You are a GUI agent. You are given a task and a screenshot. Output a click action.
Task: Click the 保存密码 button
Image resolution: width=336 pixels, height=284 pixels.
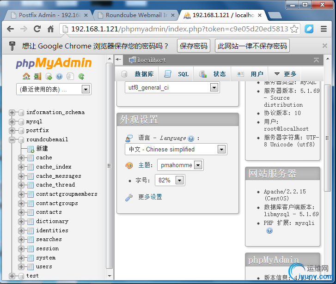(194, 46)
